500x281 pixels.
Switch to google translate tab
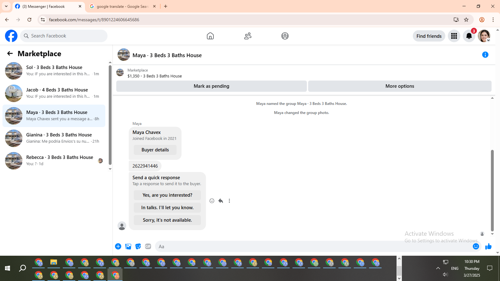click(122, 6)
